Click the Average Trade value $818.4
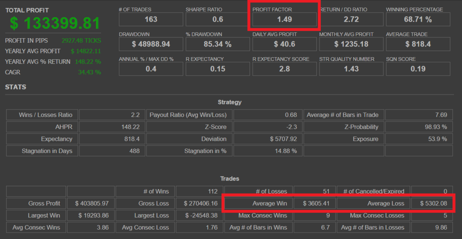The height and width of the screenshot is (239, 462). click(x=418, y=44)
